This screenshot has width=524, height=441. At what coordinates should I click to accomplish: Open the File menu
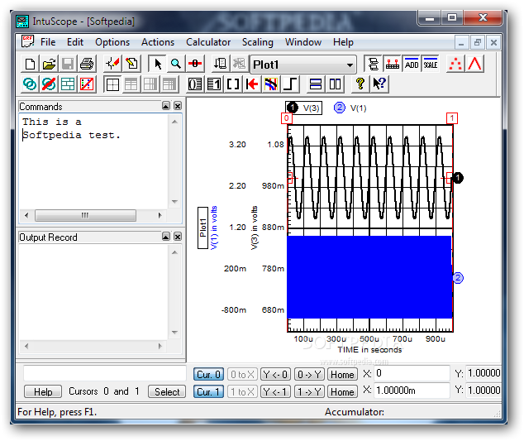[x=48, y=42]
